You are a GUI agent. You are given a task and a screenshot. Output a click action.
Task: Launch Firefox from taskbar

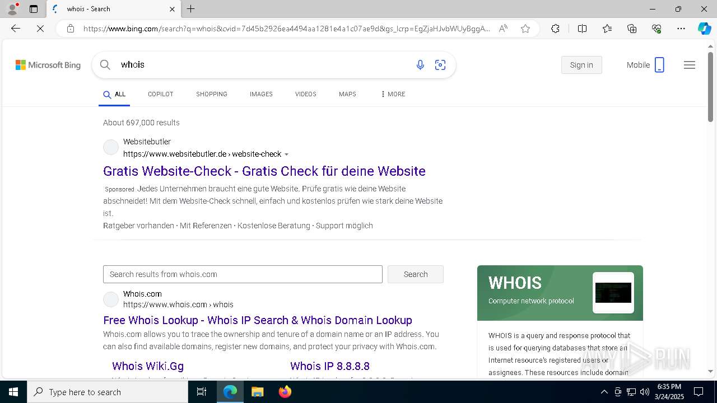[x=285, y=392]
